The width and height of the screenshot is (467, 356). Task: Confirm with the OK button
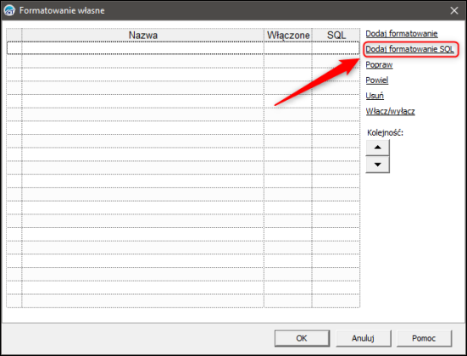pos(302,338)
